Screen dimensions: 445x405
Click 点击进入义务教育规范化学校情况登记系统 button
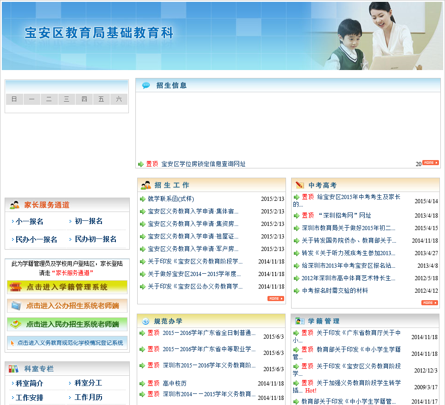[x=67, y=343]
